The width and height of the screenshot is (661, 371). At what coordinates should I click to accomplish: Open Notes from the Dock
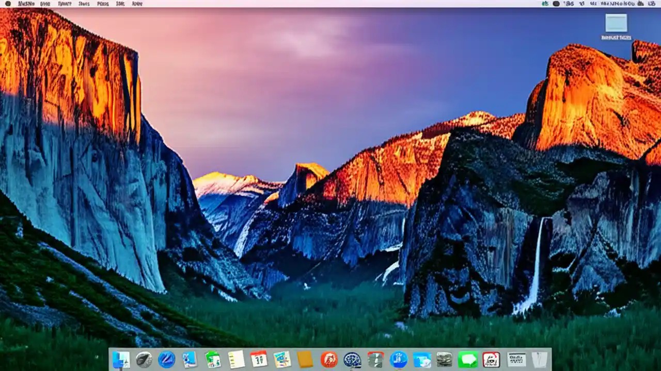click(x=236, y=358)
